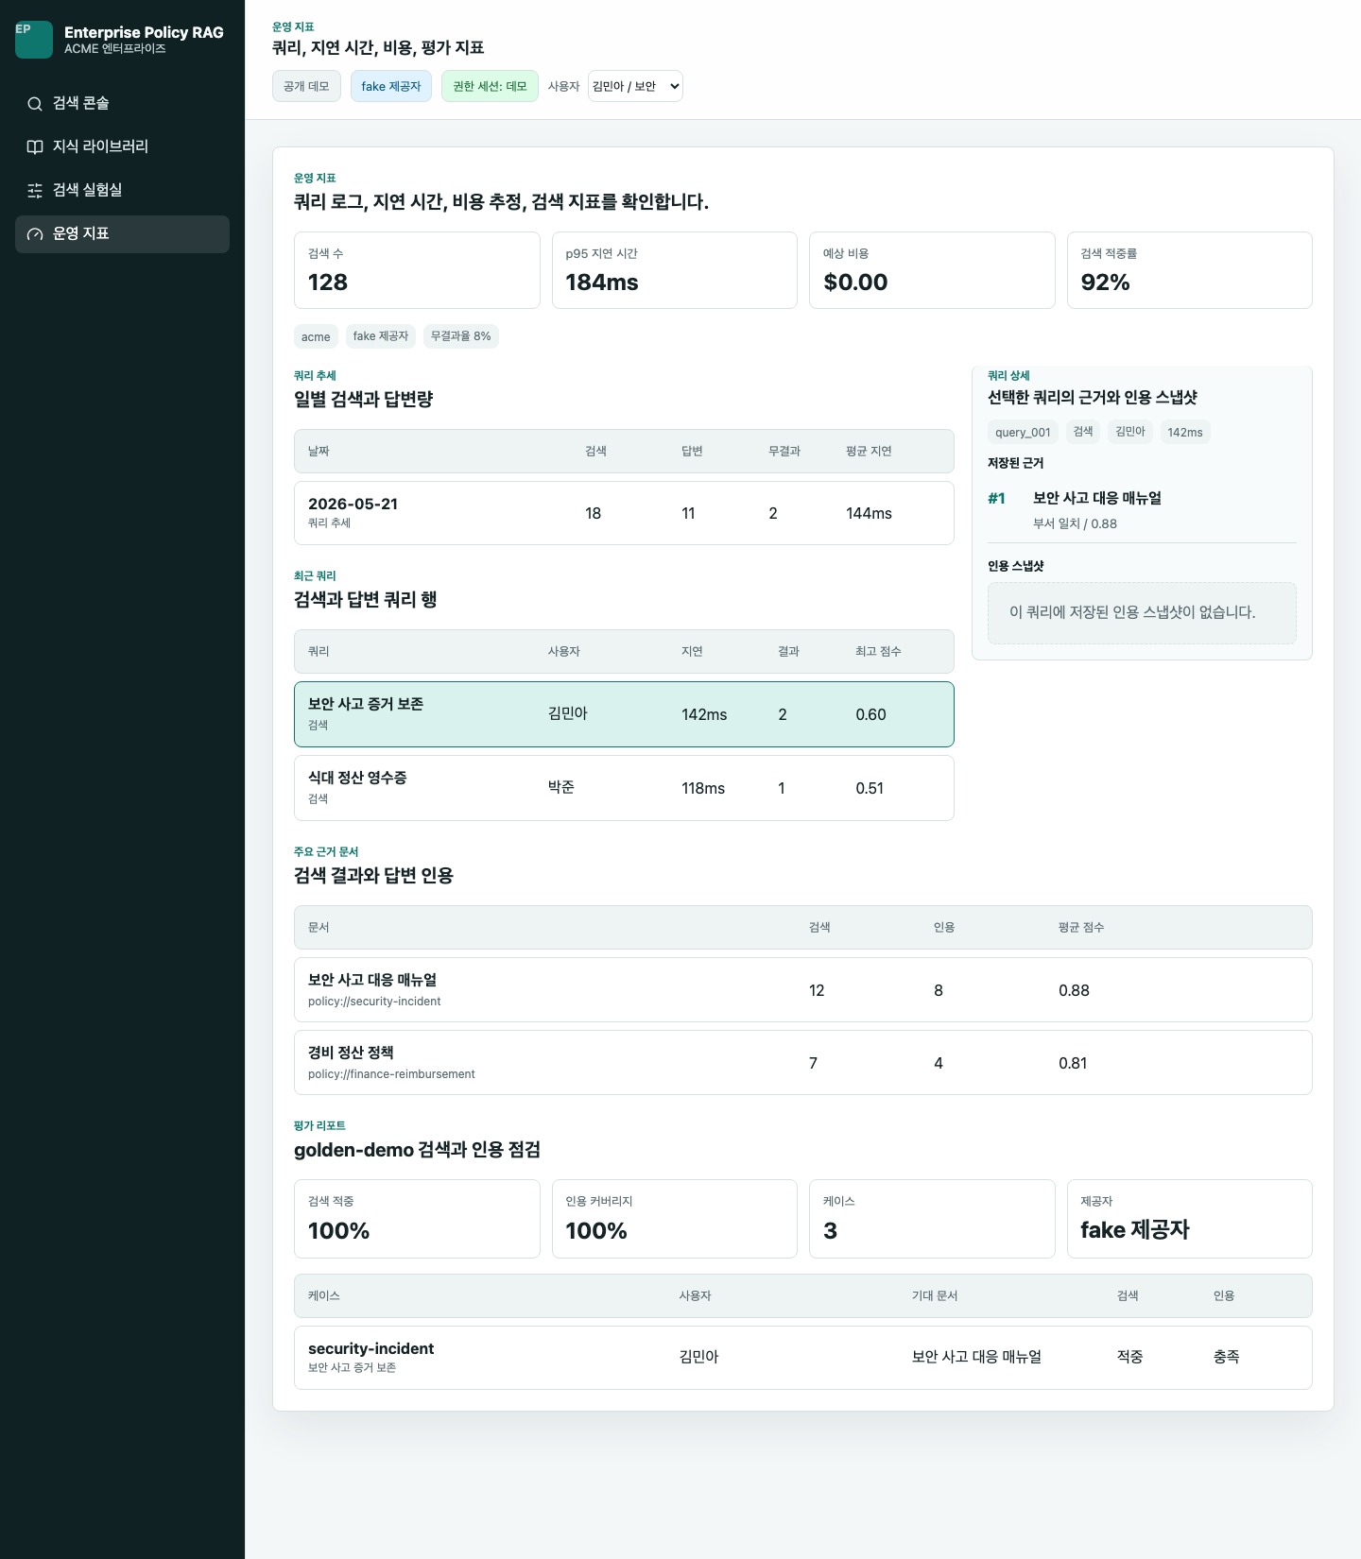The height and width of the screenshot is (1559, 1361).
Task: Click the 최고 점수 column header
Action: tap(878, 652)
